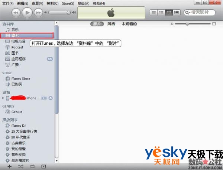Switch to album list view icon
223x170 pixels.
[161, 13]
